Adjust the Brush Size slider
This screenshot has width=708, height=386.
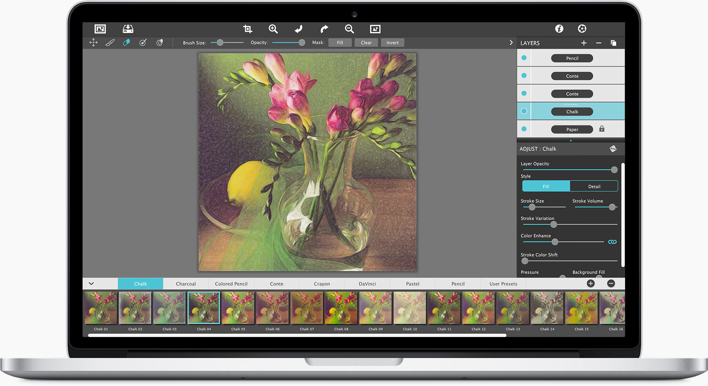pyautogui.click(x=227, y=42)
